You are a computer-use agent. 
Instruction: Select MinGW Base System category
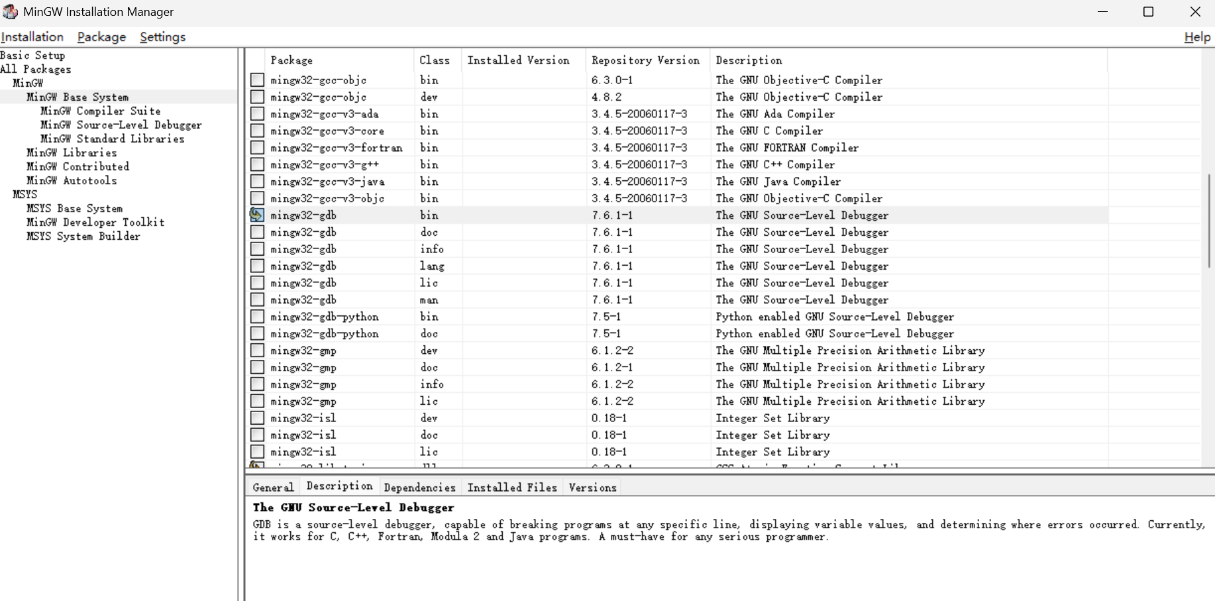78,97
